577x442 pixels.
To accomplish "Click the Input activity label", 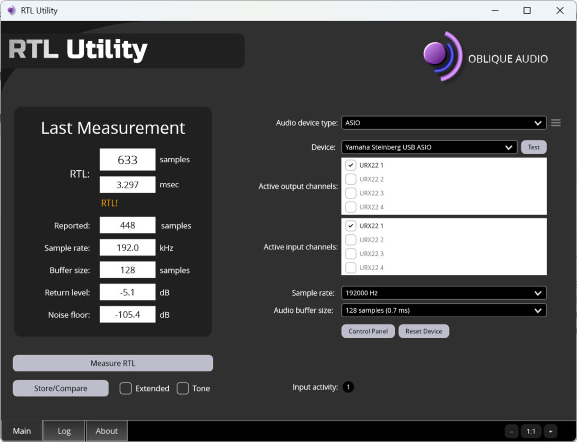I will (315, 387).
